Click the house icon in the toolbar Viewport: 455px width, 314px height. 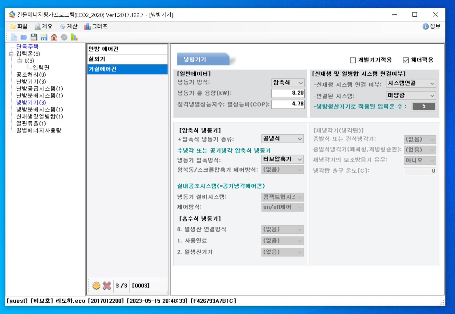coord(54,37)
